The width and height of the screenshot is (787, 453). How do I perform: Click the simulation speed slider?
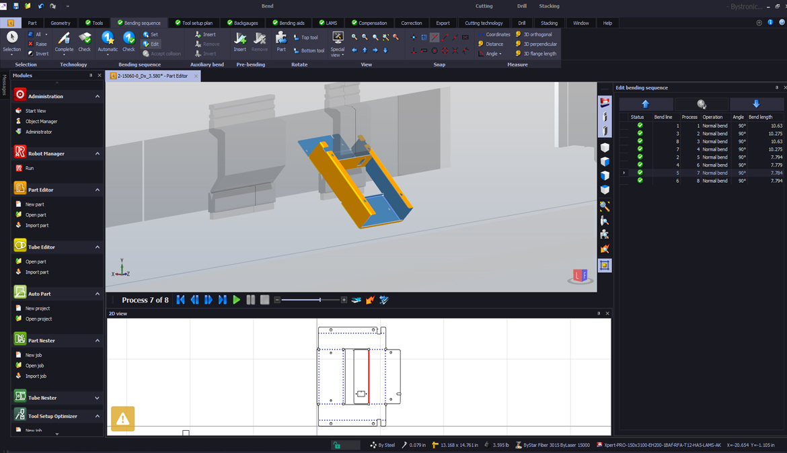320,300
